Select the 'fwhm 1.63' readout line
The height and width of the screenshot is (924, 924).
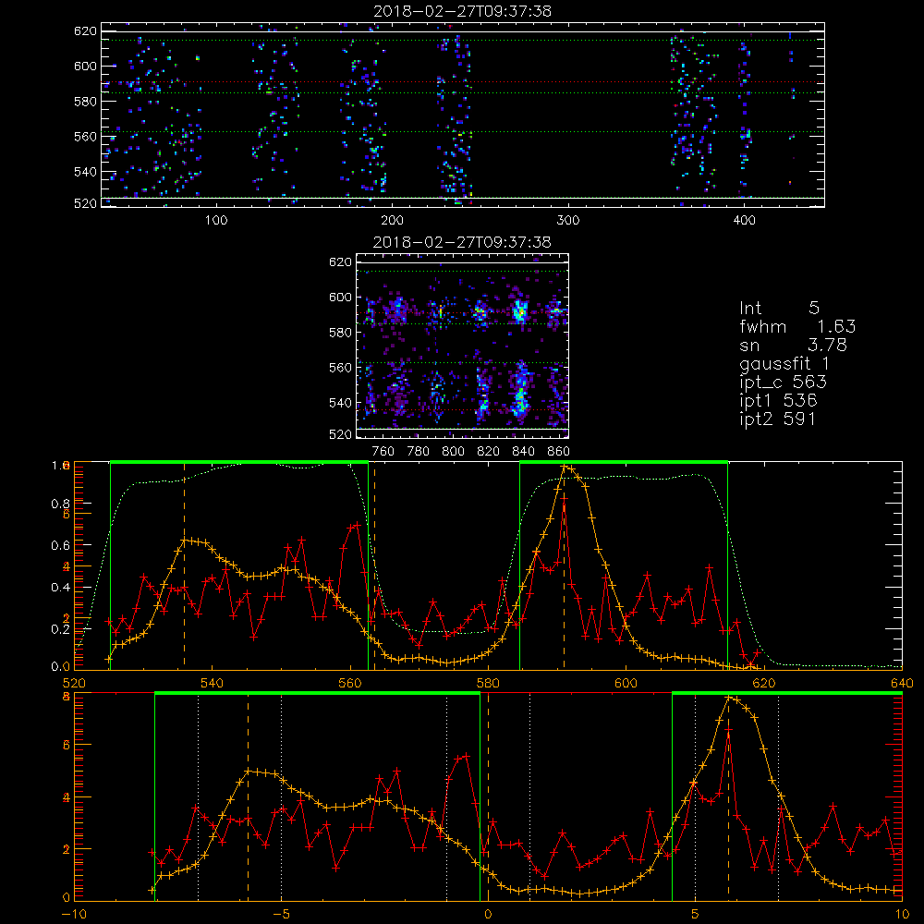click(797, 326)
